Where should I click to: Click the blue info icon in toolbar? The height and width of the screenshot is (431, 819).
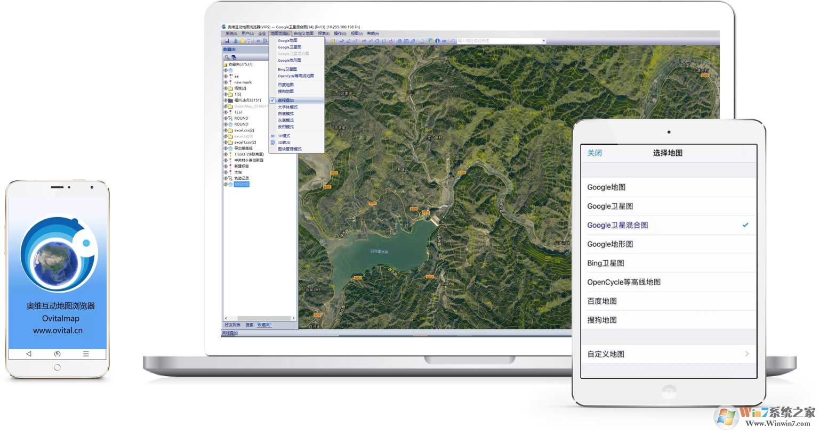(437, 41)
